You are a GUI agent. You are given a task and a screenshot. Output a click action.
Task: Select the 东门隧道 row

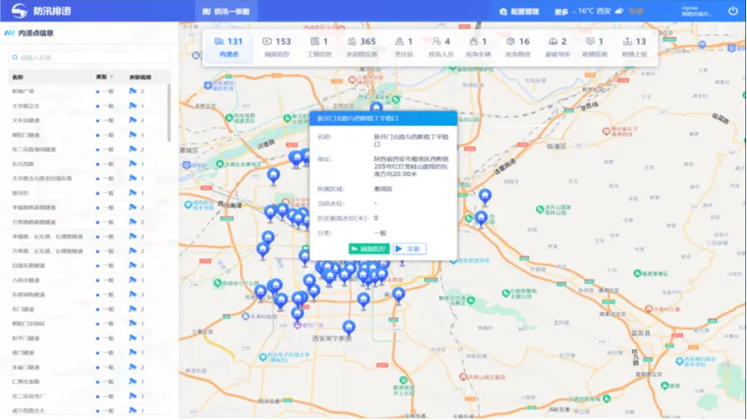[88, 309]
